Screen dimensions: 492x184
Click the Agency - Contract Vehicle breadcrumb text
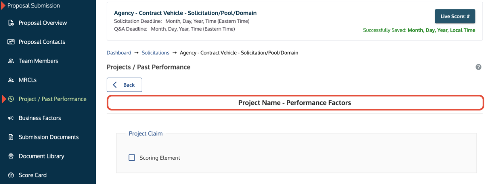pos(239,53)
